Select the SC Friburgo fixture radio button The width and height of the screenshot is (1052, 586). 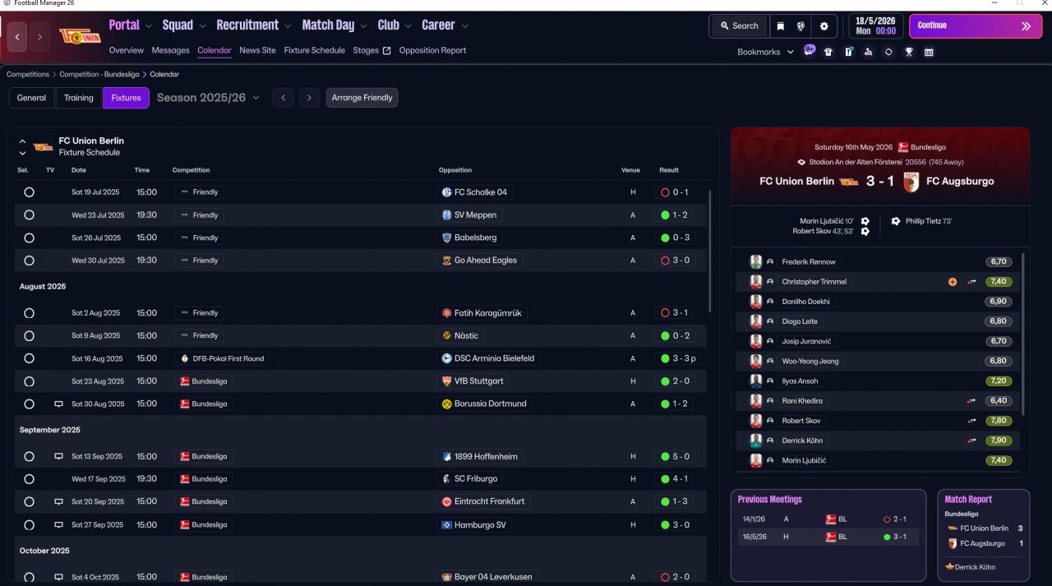(x=29, y=479)
